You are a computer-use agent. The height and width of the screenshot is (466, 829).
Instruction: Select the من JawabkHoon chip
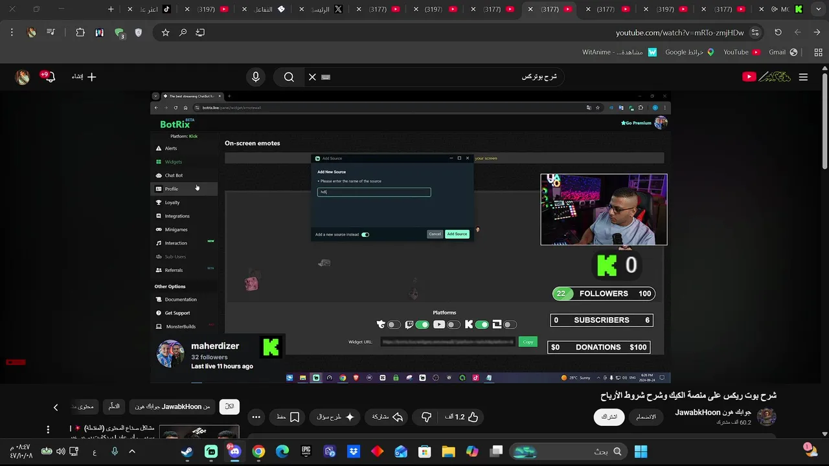pyautogui.click(x=172, y=406)
